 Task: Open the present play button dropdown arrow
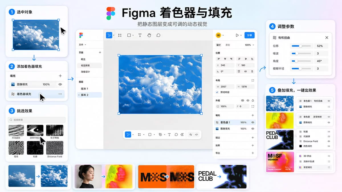[241, 35]
